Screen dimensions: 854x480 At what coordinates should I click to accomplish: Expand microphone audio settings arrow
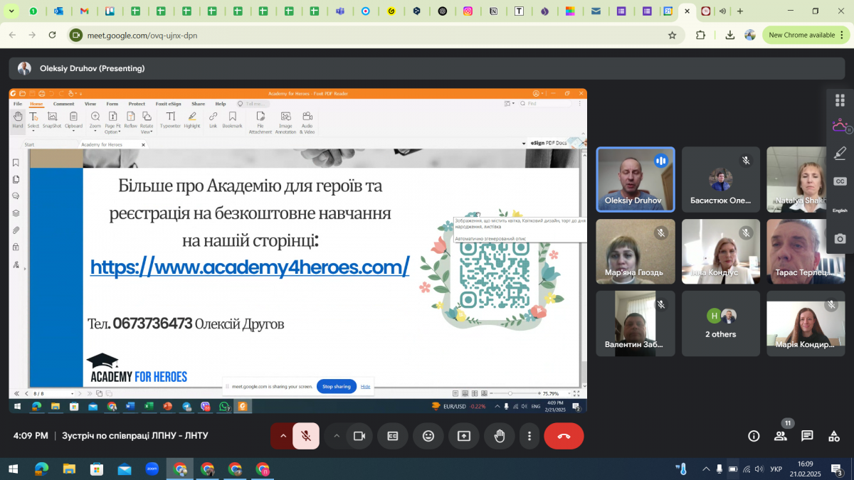click(283, 436)
